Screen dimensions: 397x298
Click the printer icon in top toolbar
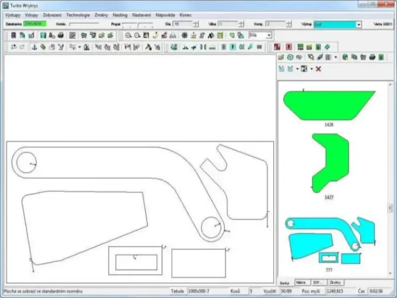[x=60, y=35]
